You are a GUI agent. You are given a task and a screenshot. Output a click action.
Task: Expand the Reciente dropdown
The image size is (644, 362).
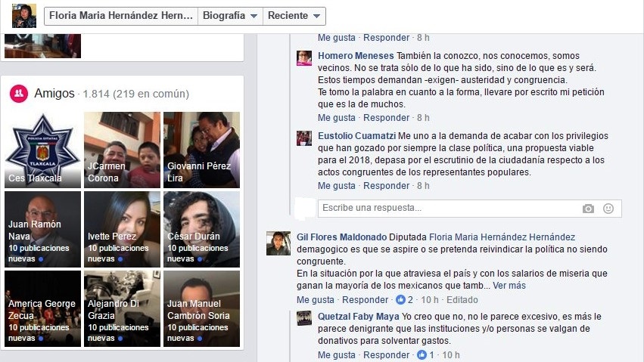tap(294, 16)
